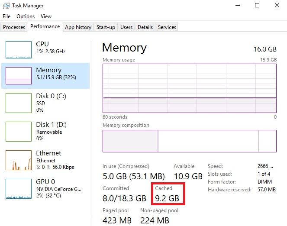Switch to the App history tab
The width and height of the screenshot is (287, 226).
click(x=78, y=27)
